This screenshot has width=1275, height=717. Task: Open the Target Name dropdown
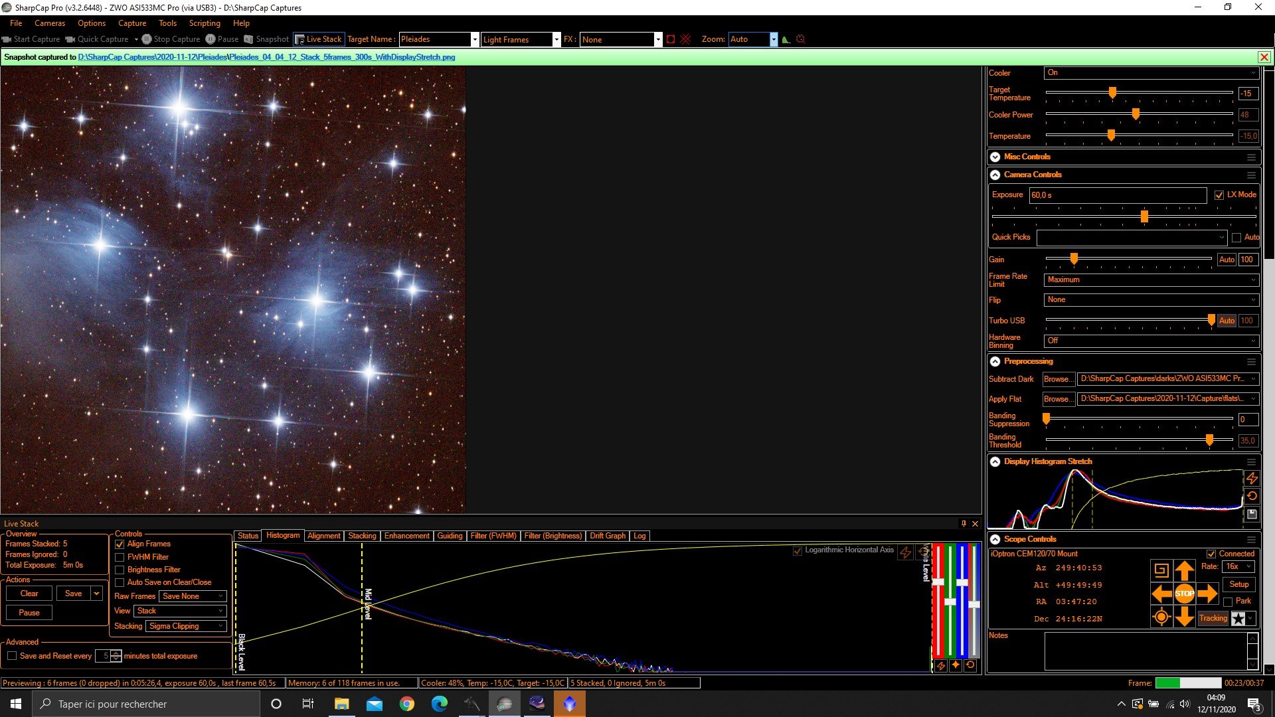click(474, 39)
